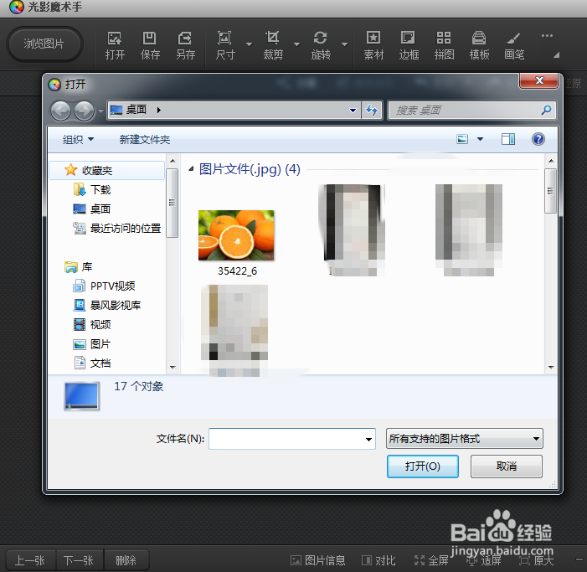Image resolution: width=587 pixels, height=572 pixels.
Task: Click the 保存 (Save) toolbar icon
Action: (x=150, y=45)
